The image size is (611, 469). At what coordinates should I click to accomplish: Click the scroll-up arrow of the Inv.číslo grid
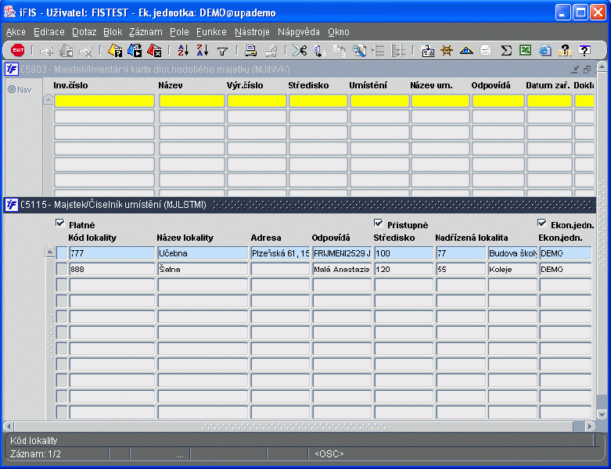click(x=48, y=99)
